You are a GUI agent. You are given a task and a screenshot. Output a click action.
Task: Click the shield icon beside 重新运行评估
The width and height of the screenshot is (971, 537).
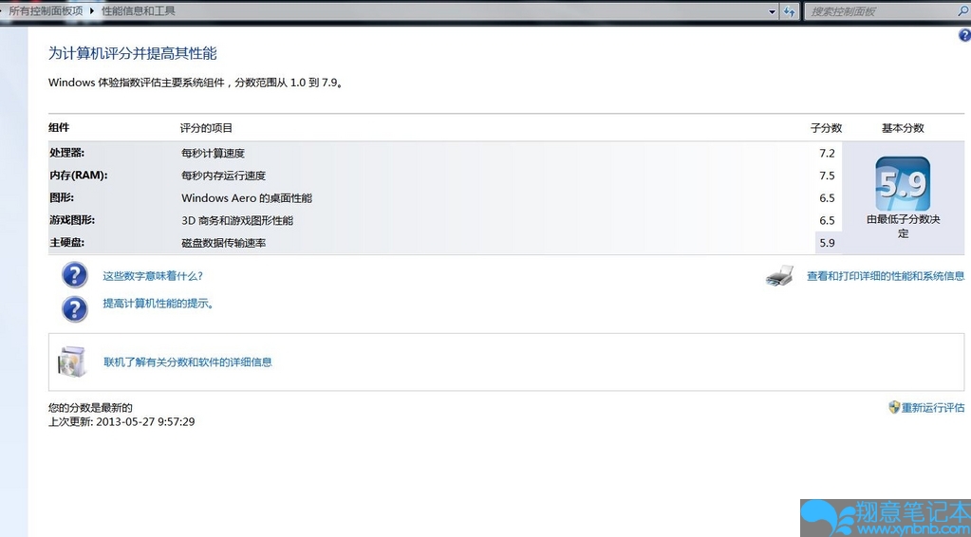(894, 407)
